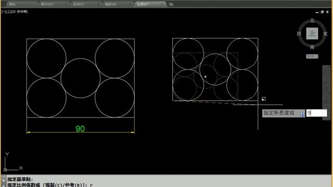Add a new drawing tab with plus

171,4
